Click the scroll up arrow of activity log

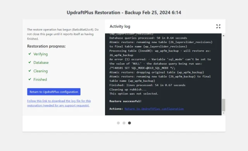(x=224, y=36)
